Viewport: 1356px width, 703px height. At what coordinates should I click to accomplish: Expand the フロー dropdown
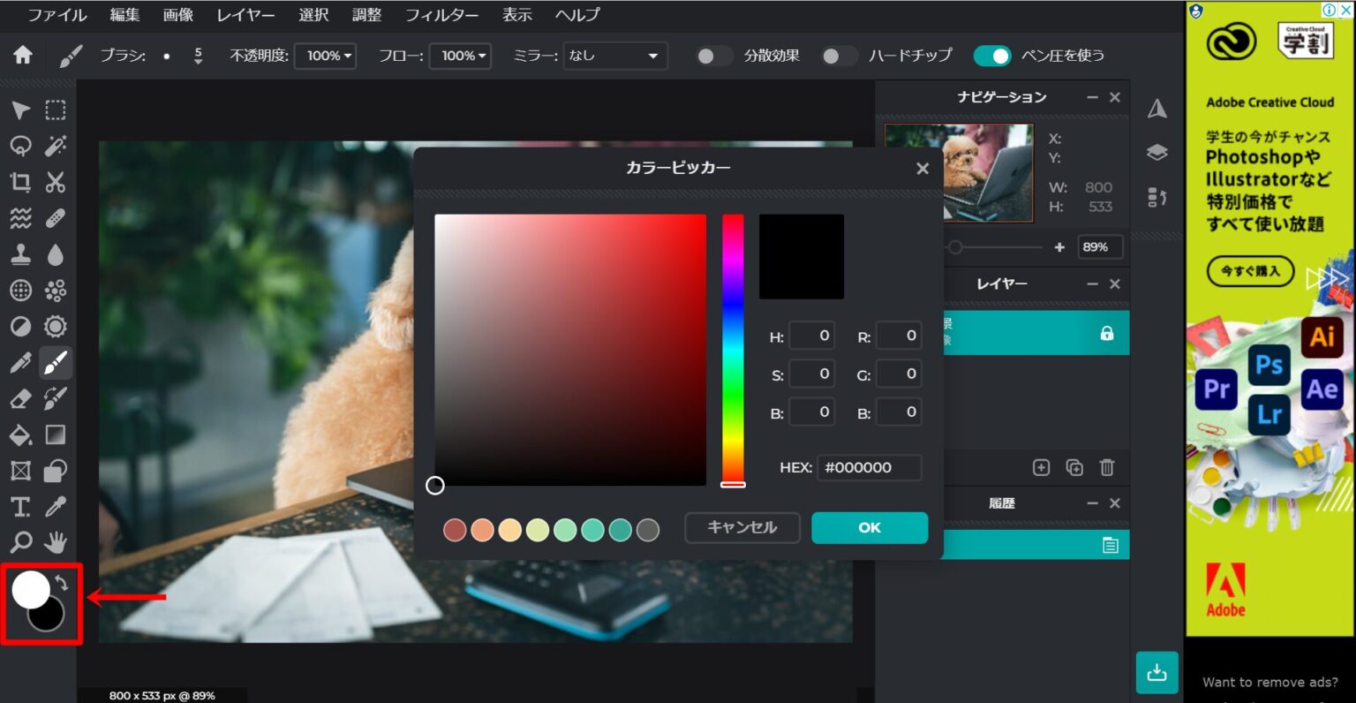[460, 55]
